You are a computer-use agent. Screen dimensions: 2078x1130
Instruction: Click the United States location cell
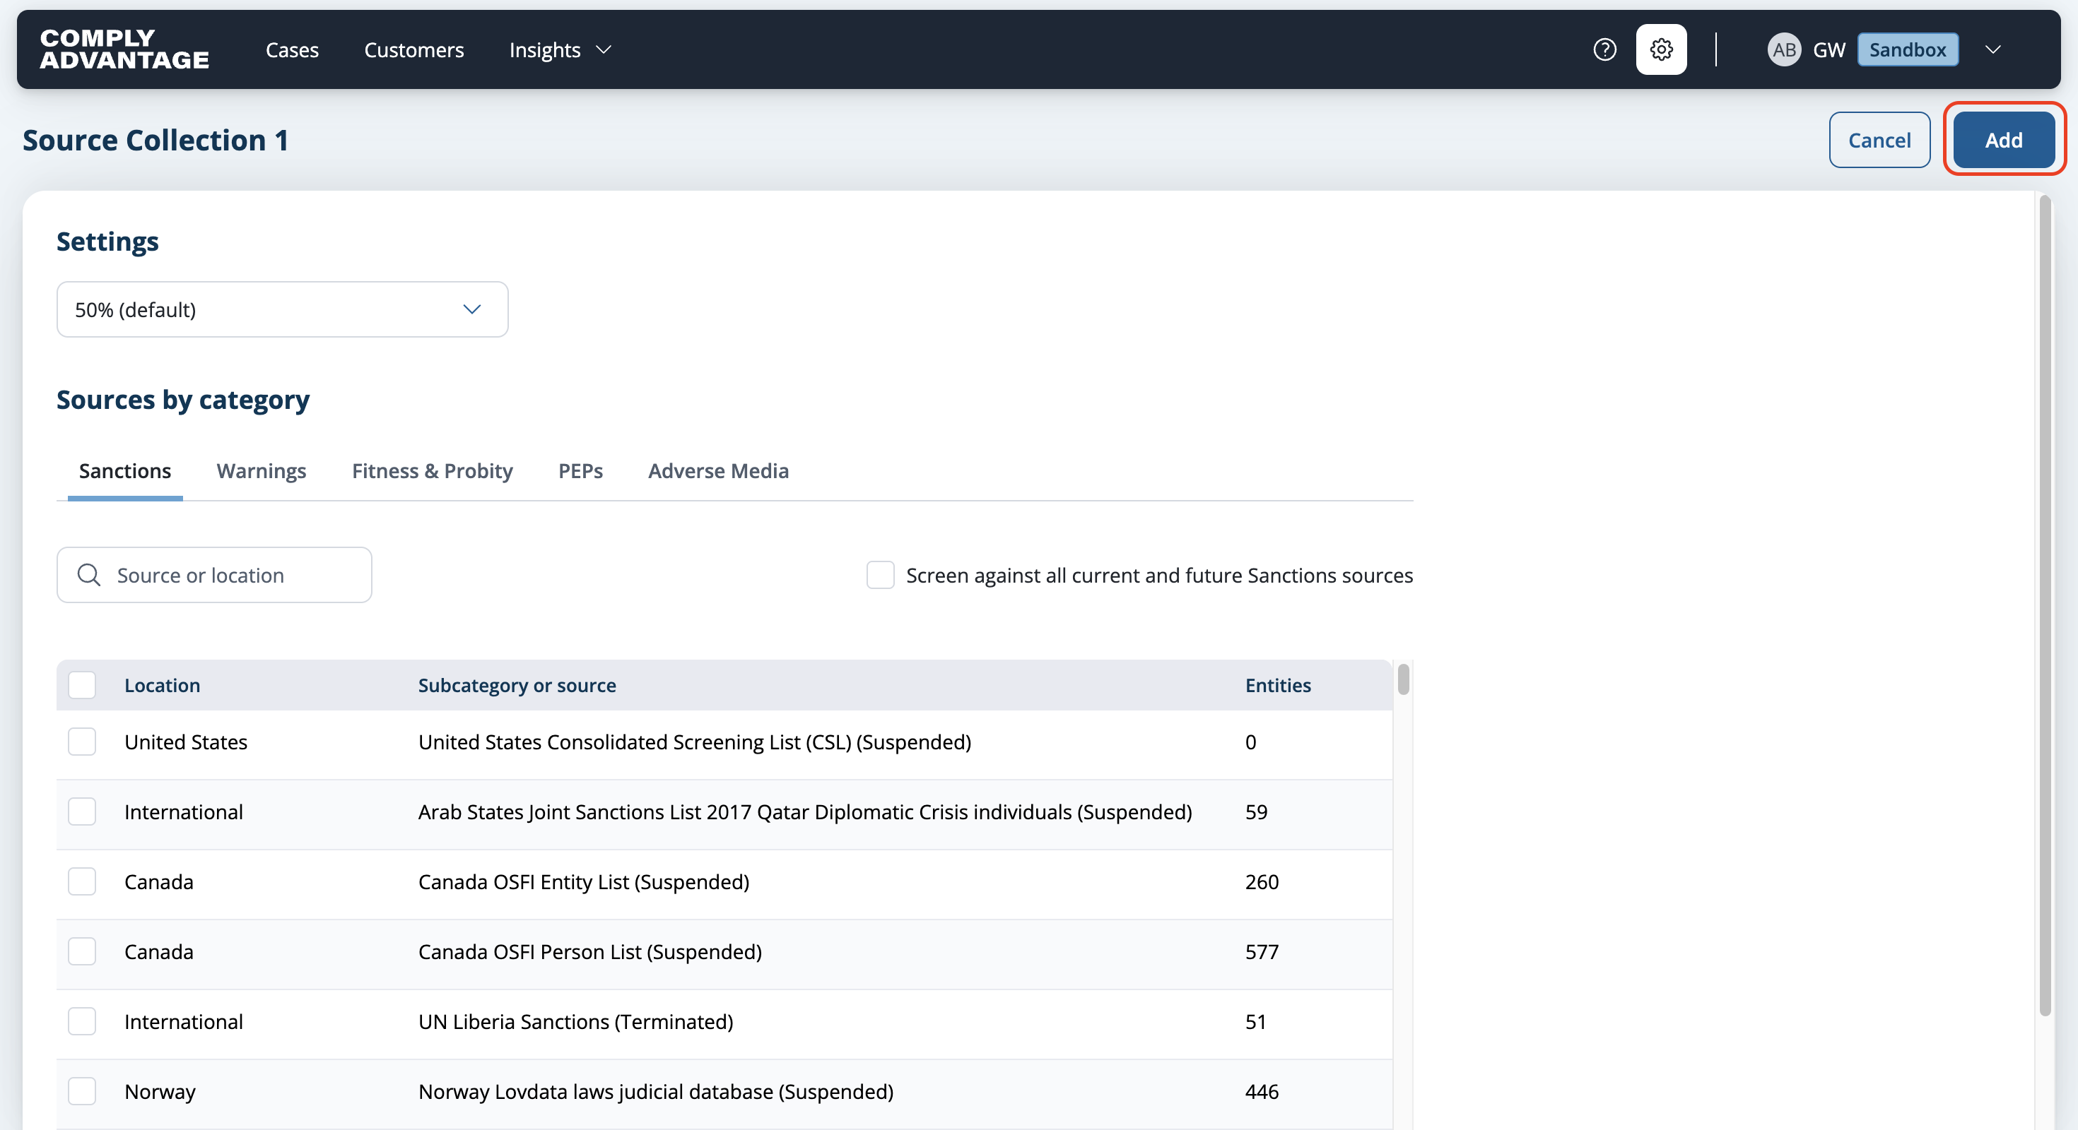coord(185,742)
